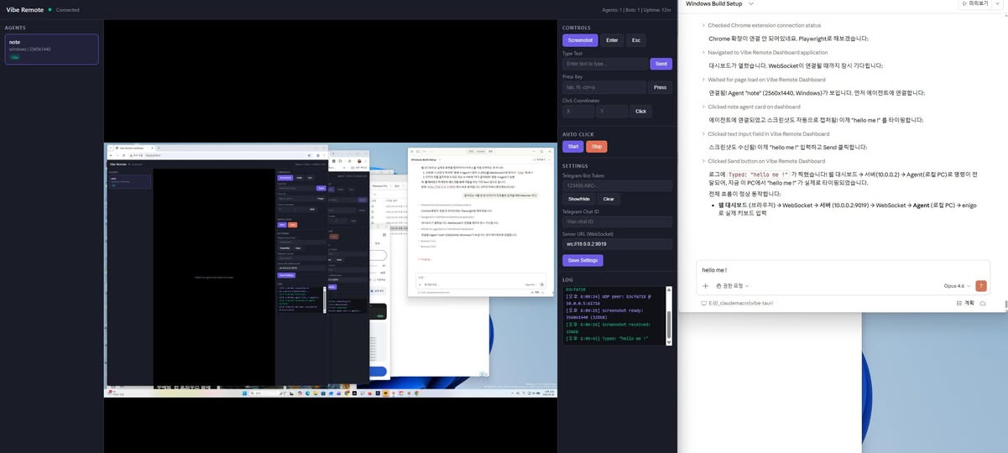Click the 'Agents: 1' header status
The image size is (1008, 453).
(x=612, y=9)
